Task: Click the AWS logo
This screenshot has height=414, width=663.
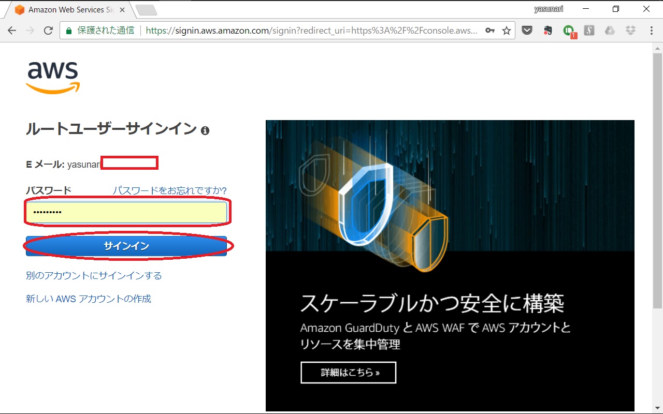Action: tap(53, 78)
